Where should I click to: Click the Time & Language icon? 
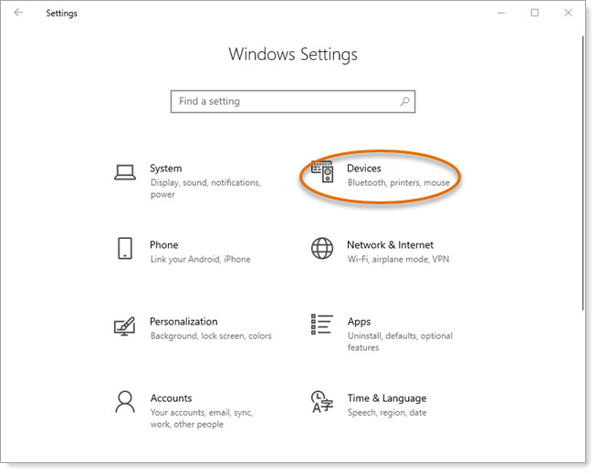tap(322, 402)
